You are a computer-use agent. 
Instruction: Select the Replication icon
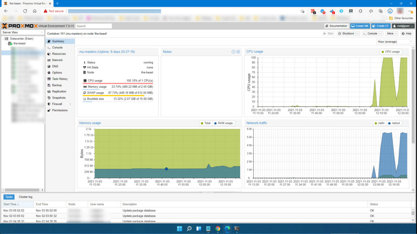[x=49, y=92]
